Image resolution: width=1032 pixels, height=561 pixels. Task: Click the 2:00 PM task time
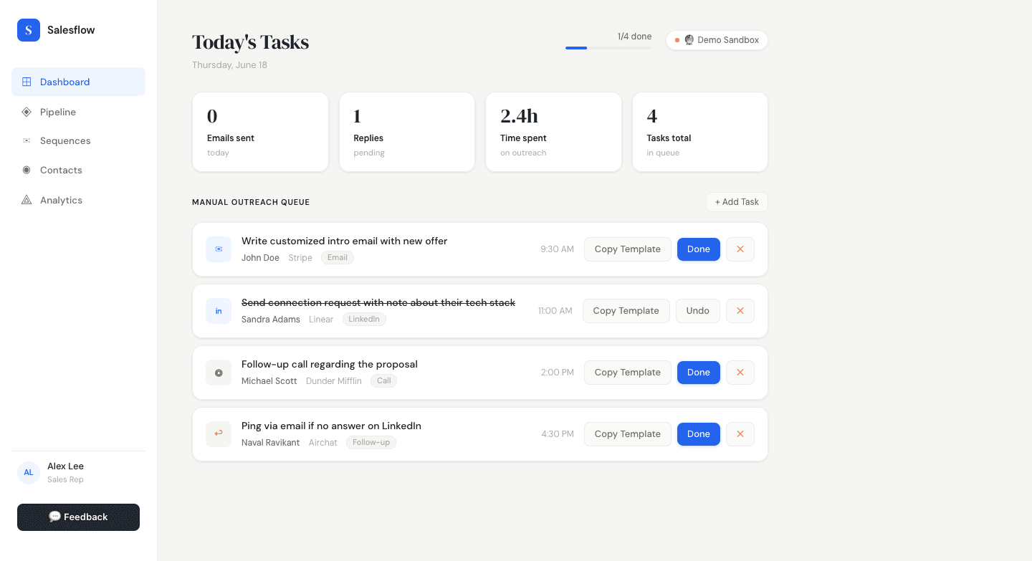(558, 373)
